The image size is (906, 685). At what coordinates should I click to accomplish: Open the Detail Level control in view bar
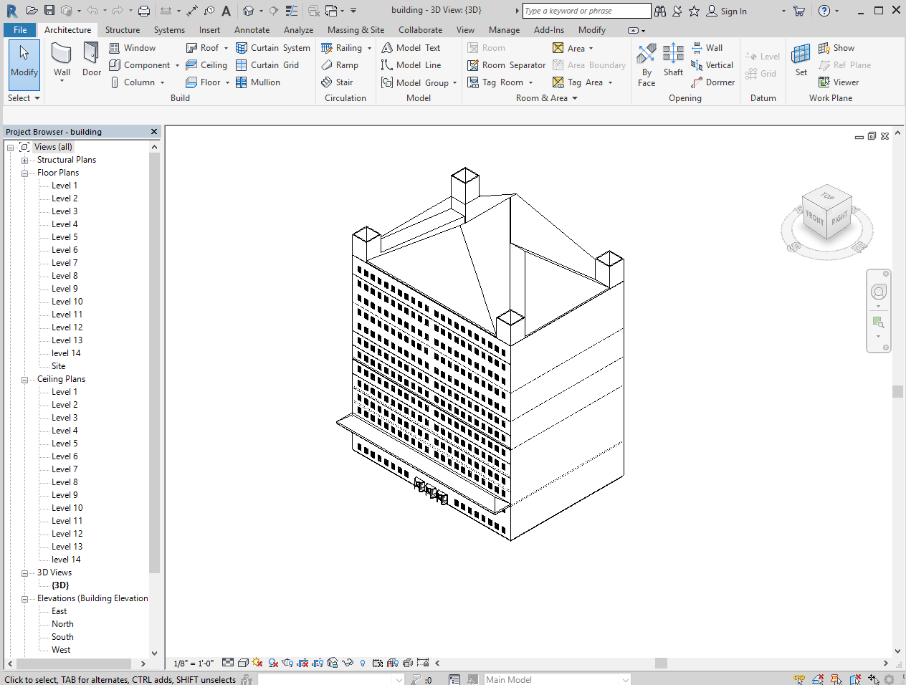click(228, 663)
